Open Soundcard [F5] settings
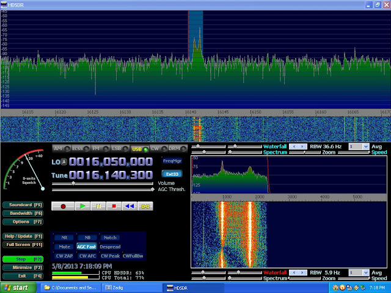Image resolution: width=391 pixels, height=293 pixels. [x=23, y=204]
